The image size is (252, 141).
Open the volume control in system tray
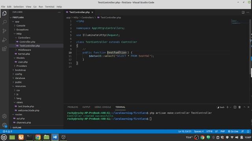[237, 137]
